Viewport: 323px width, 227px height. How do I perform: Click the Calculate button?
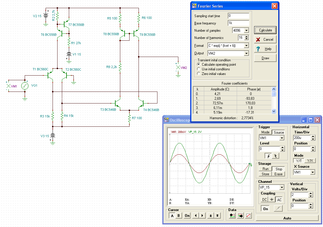pos(265,30)
